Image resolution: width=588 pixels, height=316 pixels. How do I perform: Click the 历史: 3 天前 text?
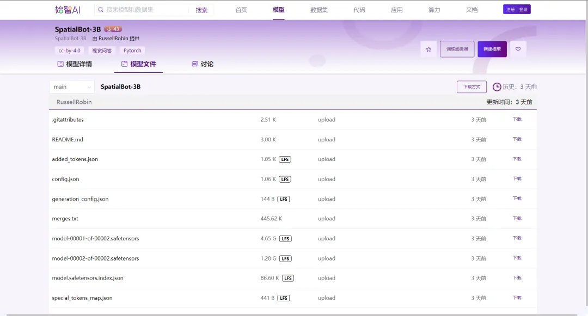point(520,87)
